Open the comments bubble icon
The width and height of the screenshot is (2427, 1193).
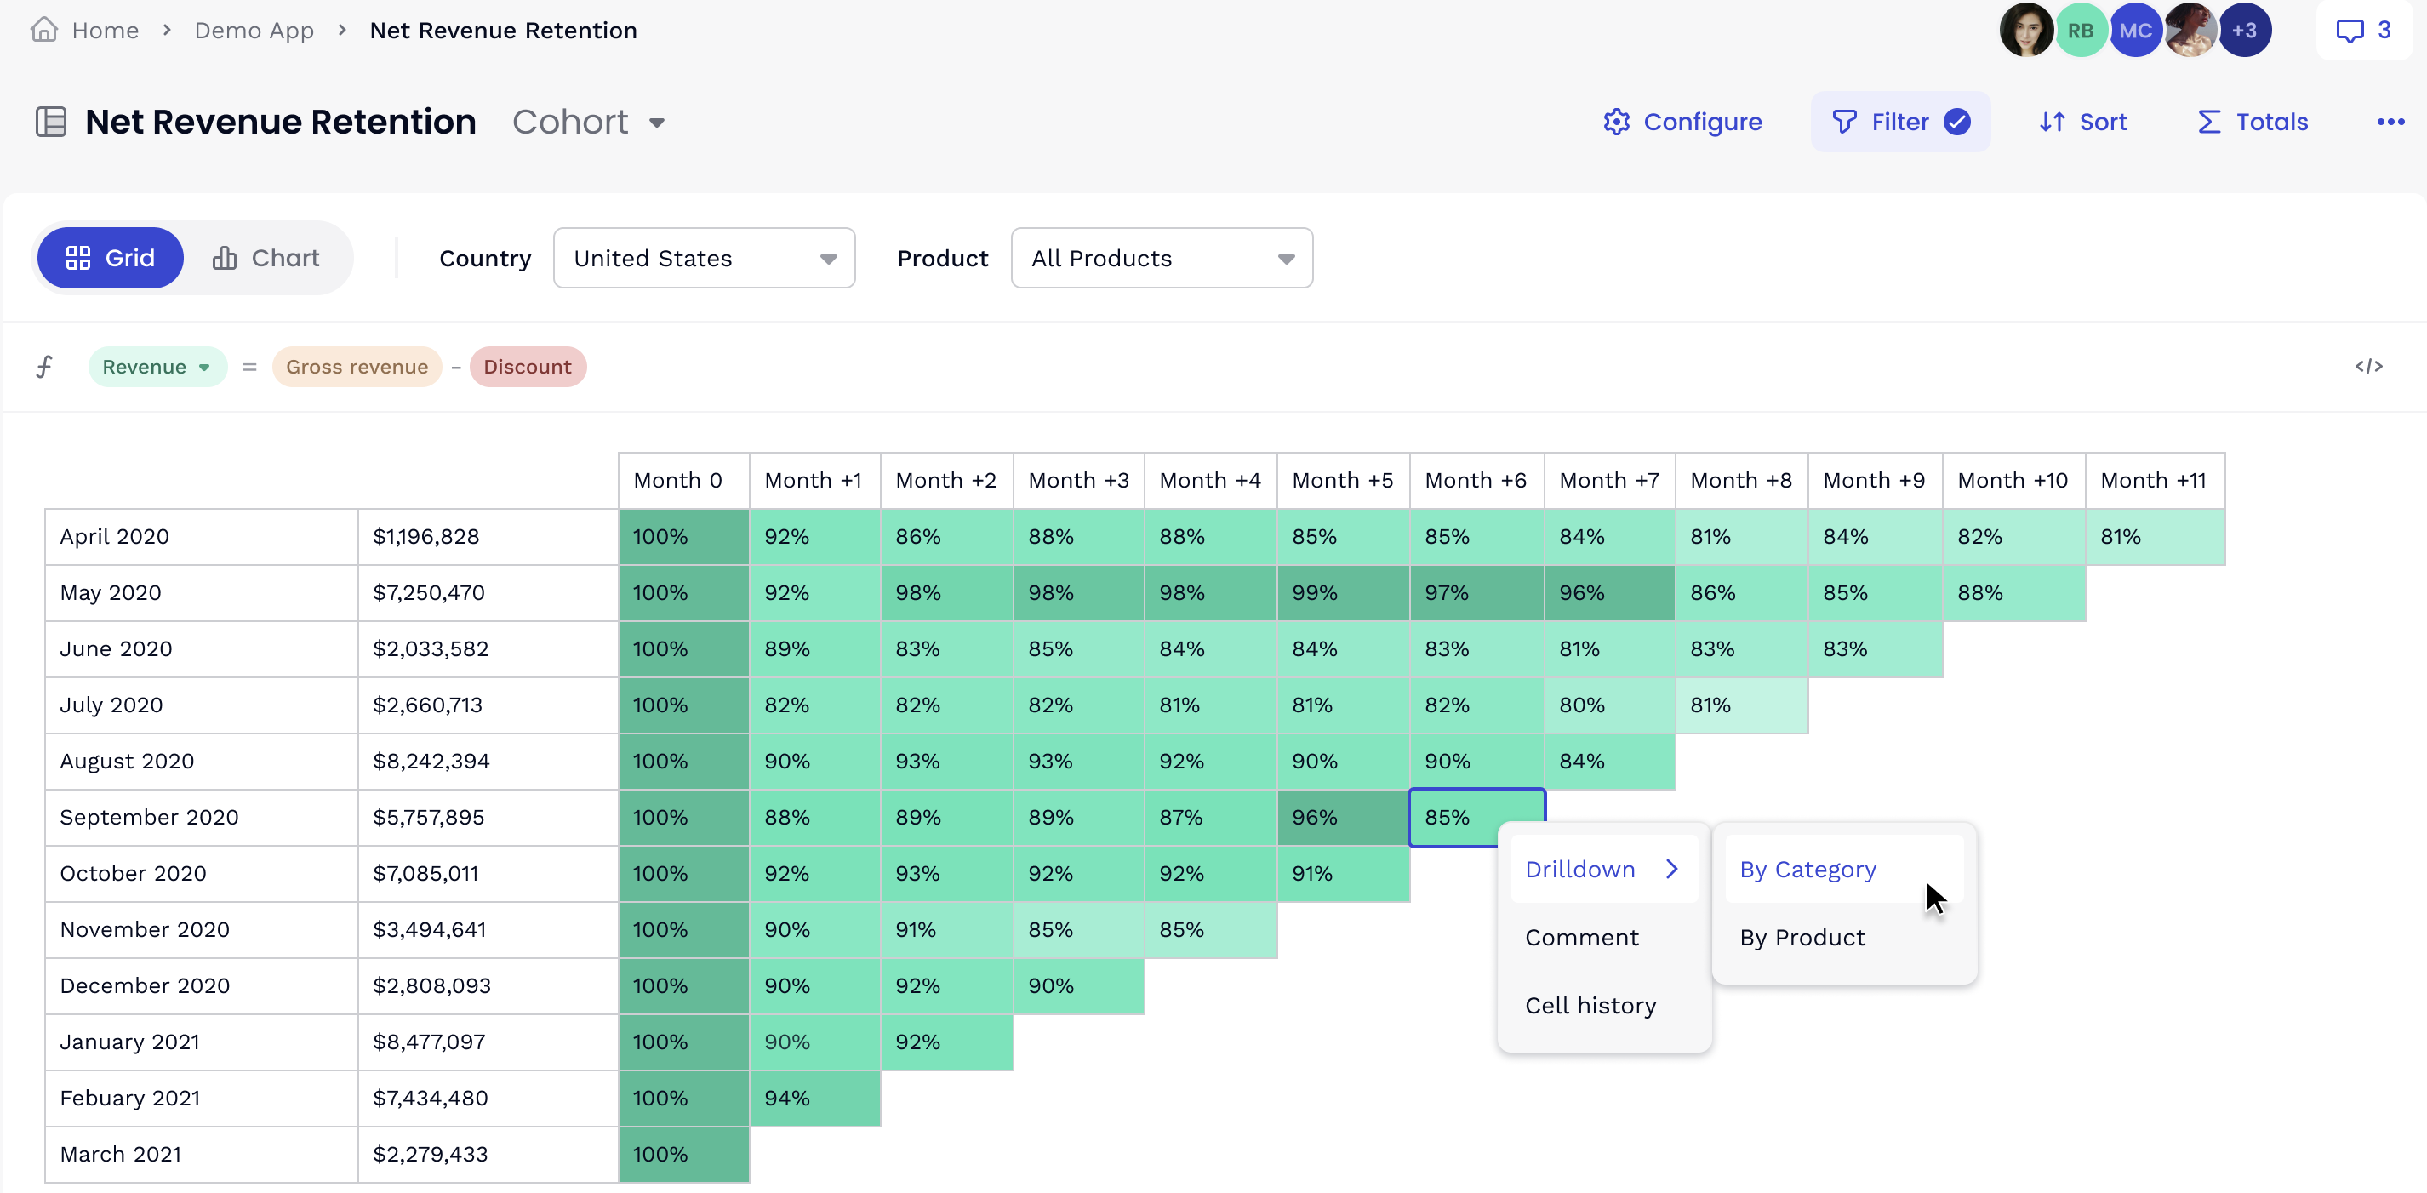[x=2350, y=31]
